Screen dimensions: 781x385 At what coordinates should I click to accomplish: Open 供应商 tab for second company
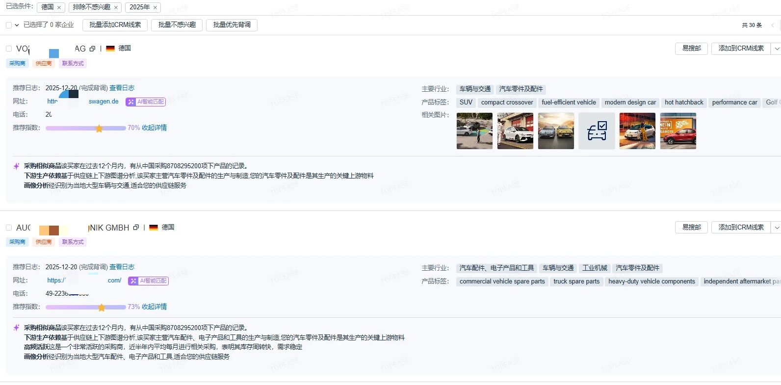click(44, 242)
